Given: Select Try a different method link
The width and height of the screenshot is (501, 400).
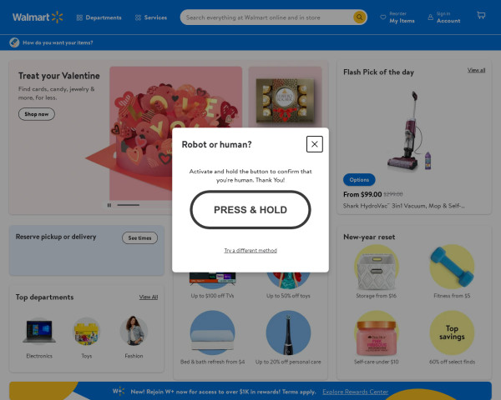Looking at the screenshot, I should click(x=250, y=250).
